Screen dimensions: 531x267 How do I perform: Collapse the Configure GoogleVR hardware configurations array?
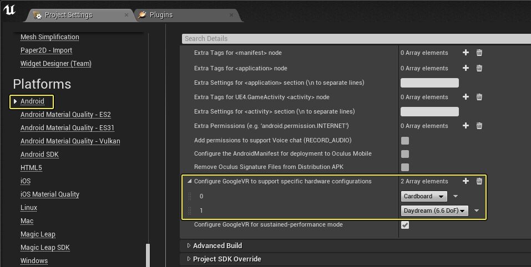189,181
